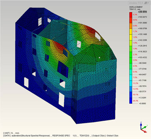Image resolution: width=151 pixels, height=139 pixels.
Task: Click the +193.9373 legend value label
Action: pos(142,17)
